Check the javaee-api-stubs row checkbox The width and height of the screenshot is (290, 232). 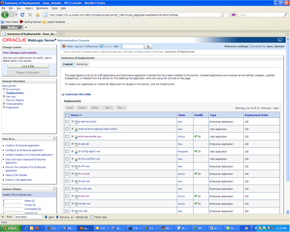[x=67, y=122]
